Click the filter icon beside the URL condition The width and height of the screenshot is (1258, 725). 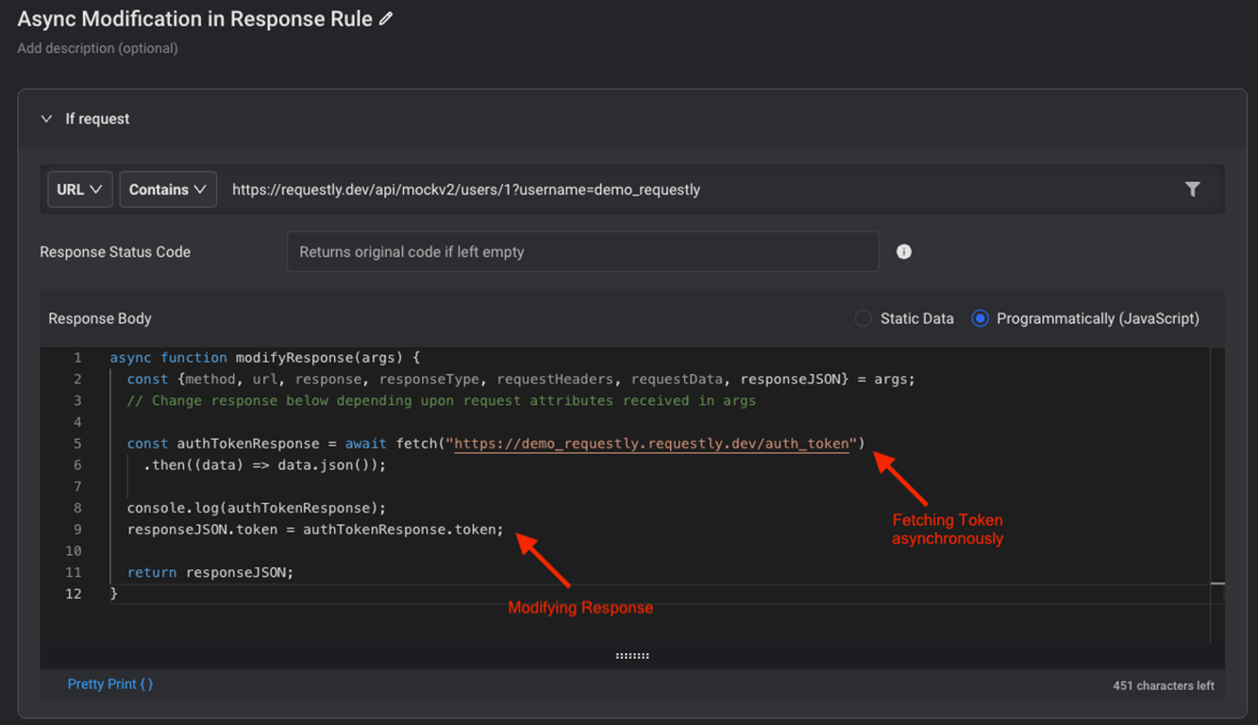(1193, 189)
